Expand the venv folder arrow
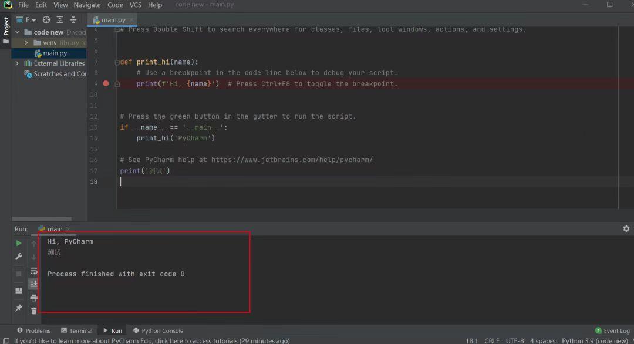The width and height of the screenshot is (634, 344). point(26,42)
